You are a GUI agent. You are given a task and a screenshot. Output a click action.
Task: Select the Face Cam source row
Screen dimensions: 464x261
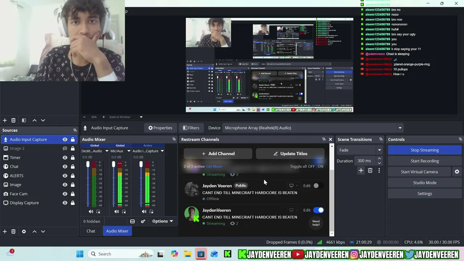click(x=39, y=194)
